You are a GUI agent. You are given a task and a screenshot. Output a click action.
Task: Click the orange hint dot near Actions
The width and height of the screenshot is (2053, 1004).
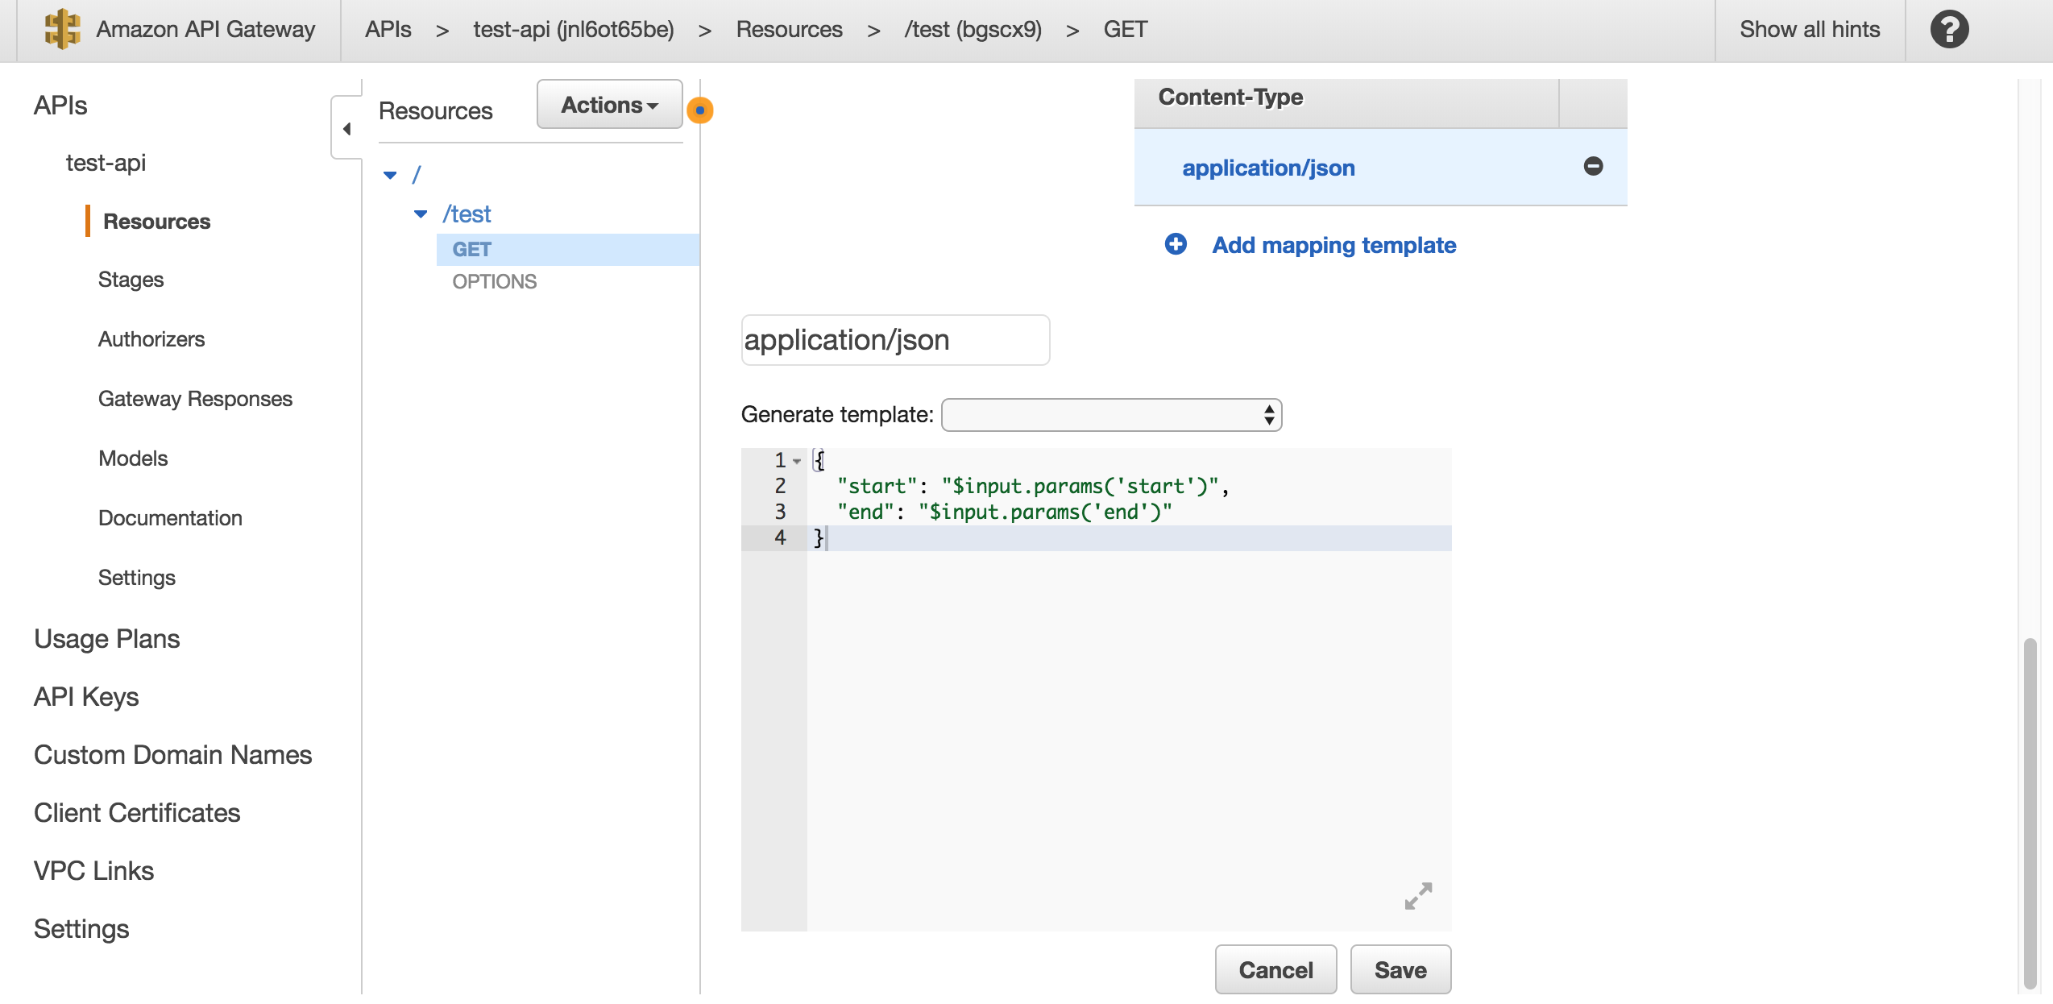(699, 110)
